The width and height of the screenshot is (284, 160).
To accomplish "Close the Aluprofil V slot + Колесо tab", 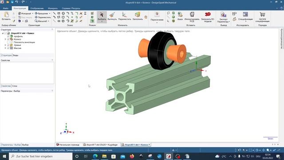I will 149,144.
